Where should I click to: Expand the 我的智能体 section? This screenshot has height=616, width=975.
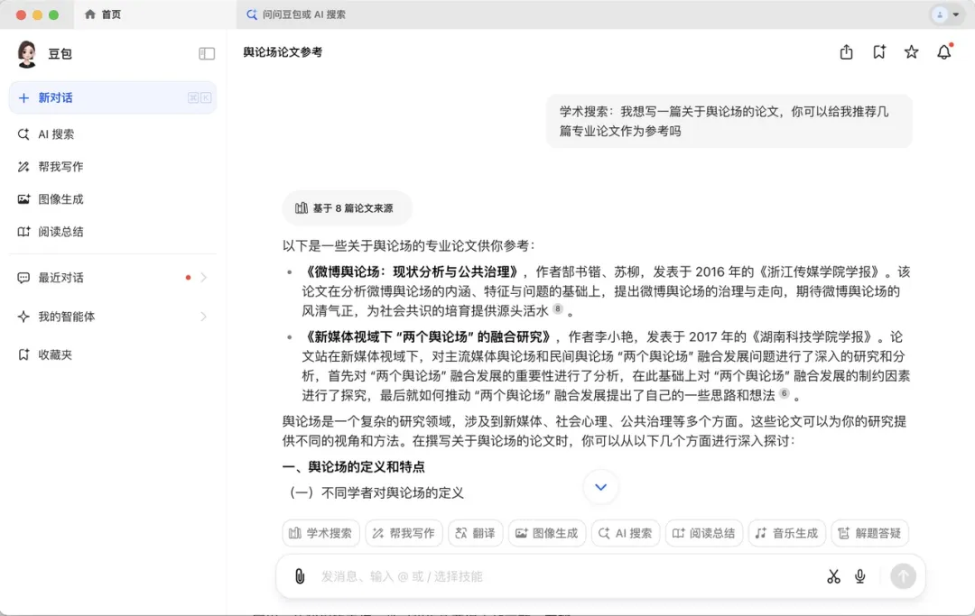pyautogui.click(x=203, y=317)
